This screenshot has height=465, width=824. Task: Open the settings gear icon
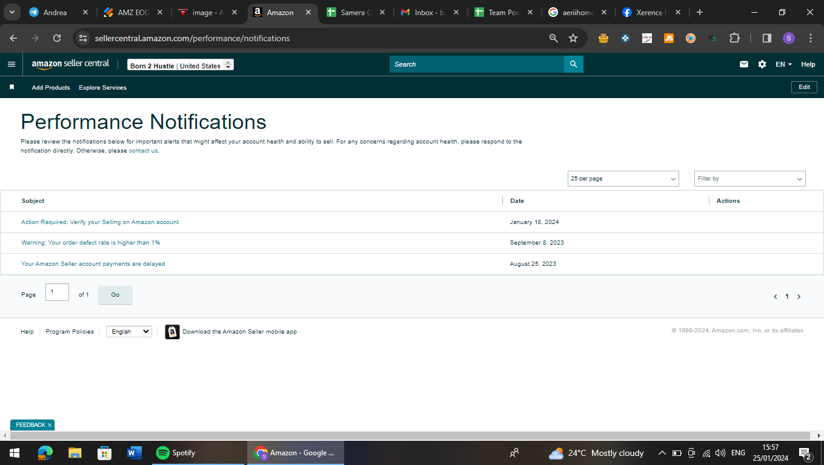(x=762, y=64)
